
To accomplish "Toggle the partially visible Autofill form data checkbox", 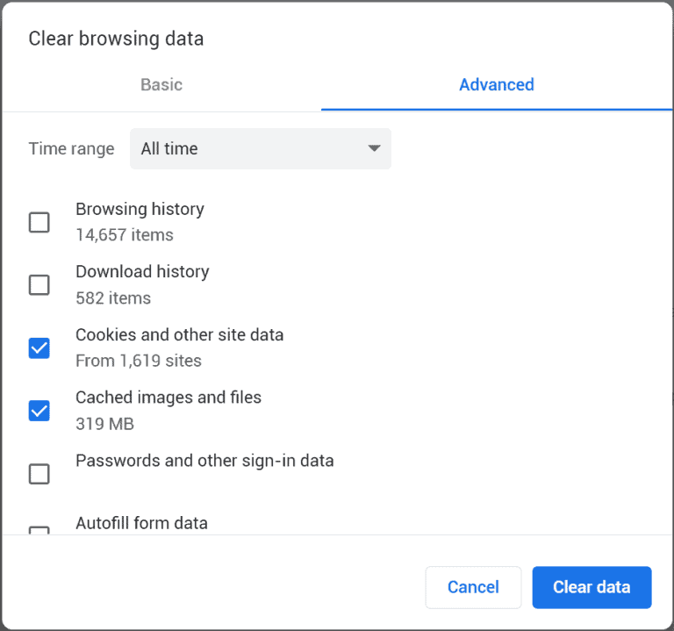I will tap(39, 530).
